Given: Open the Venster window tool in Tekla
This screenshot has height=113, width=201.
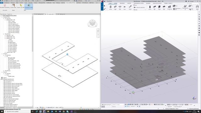Looking at the screenshot, I should pos(198,8).
